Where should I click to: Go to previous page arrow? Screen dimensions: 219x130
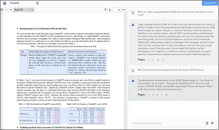coord(105,10)
